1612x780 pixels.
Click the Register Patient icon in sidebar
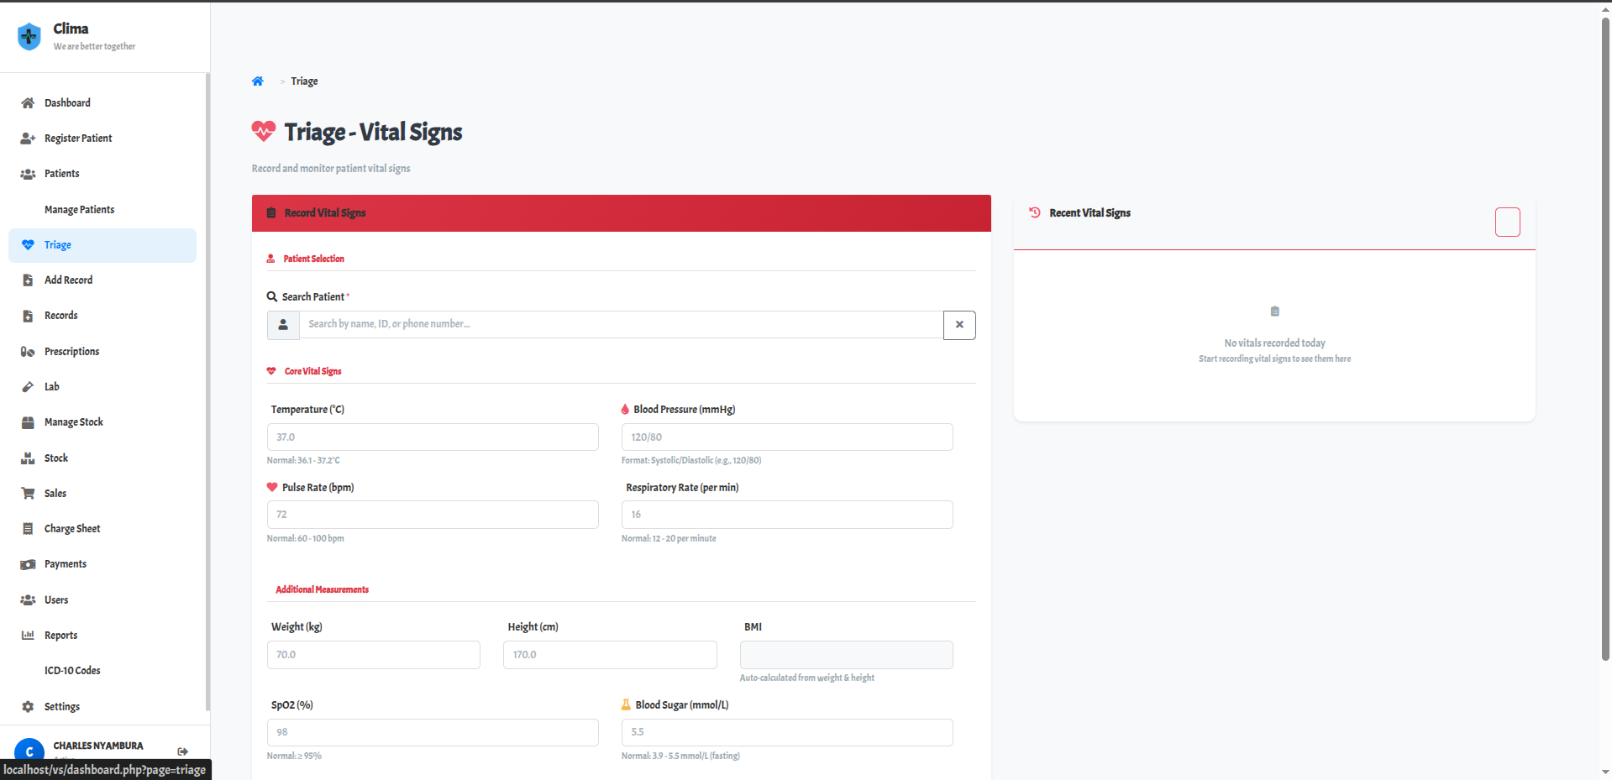point(28,139)
